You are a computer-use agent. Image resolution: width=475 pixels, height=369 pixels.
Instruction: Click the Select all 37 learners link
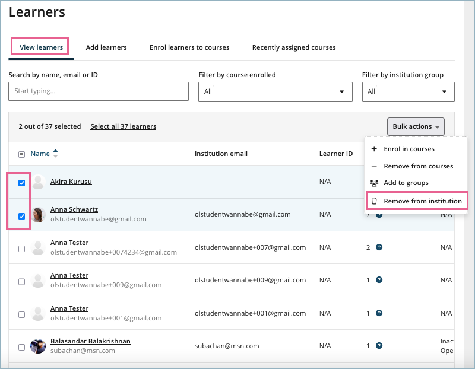tap(123, 126)
